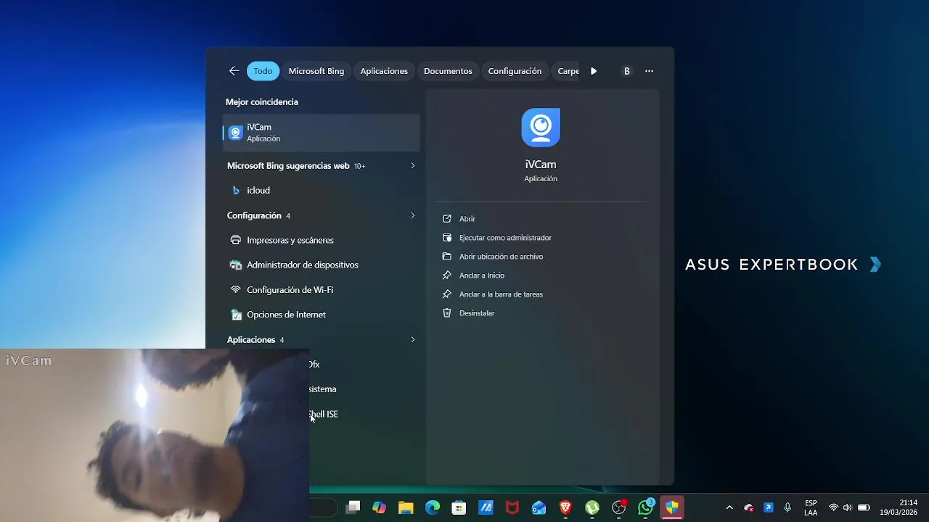Open Windows Security shield taskbar icon
929x522 pixels.
pos(672,507)
